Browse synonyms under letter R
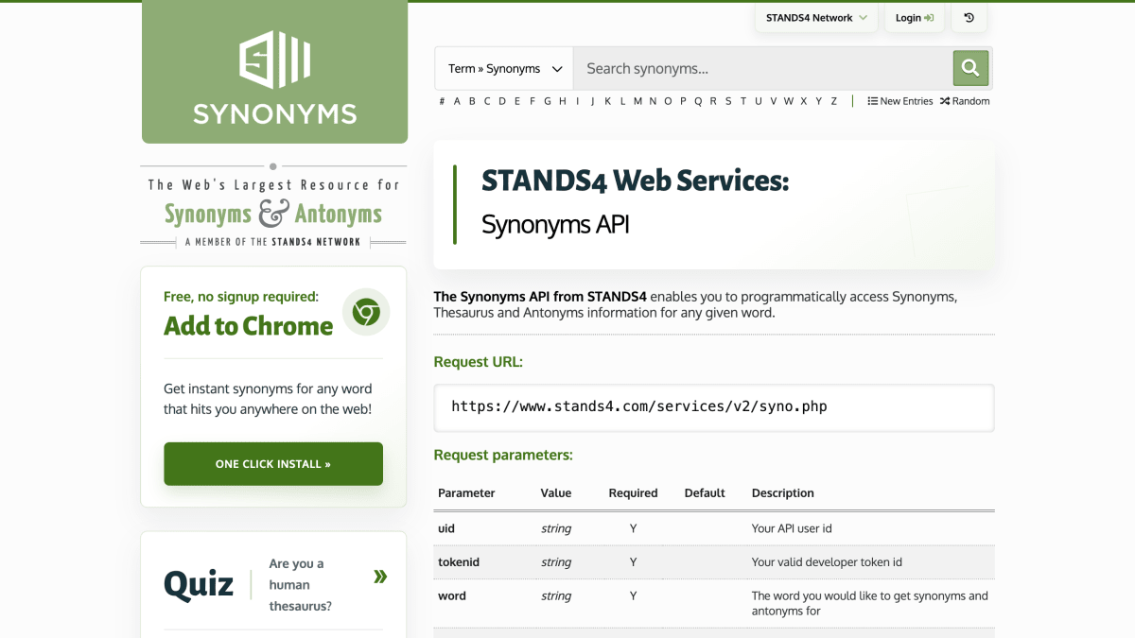Viewport: 1135px width, 638px height. pos(713,101)
